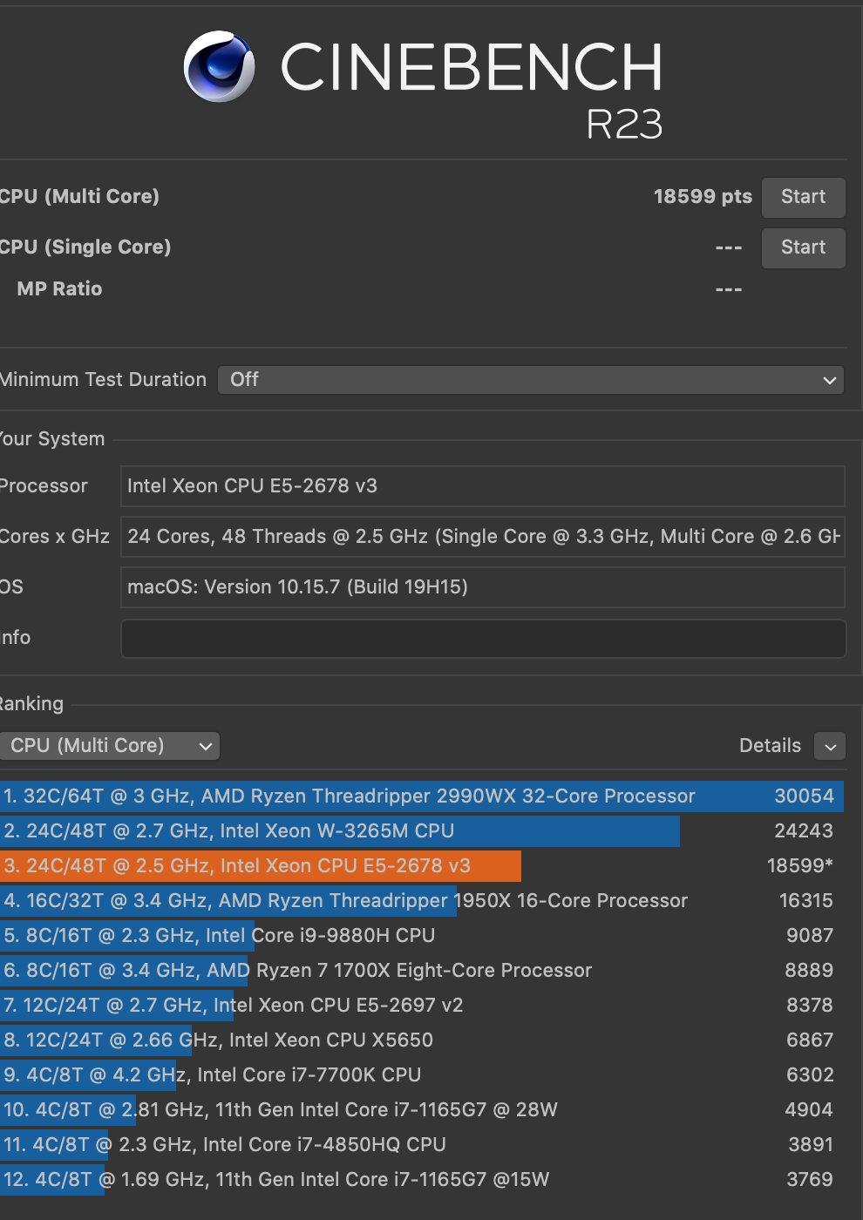Screen dimensions: 863x1220
Task: Select the Core i7-7700K ranking row
Action: (x=422, y=1075)
